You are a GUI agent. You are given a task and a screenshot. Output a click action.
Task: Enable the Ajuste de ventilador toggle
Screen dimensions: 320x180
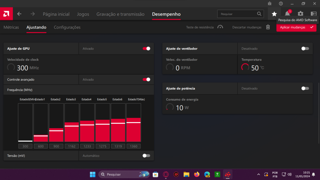[305, 49]
